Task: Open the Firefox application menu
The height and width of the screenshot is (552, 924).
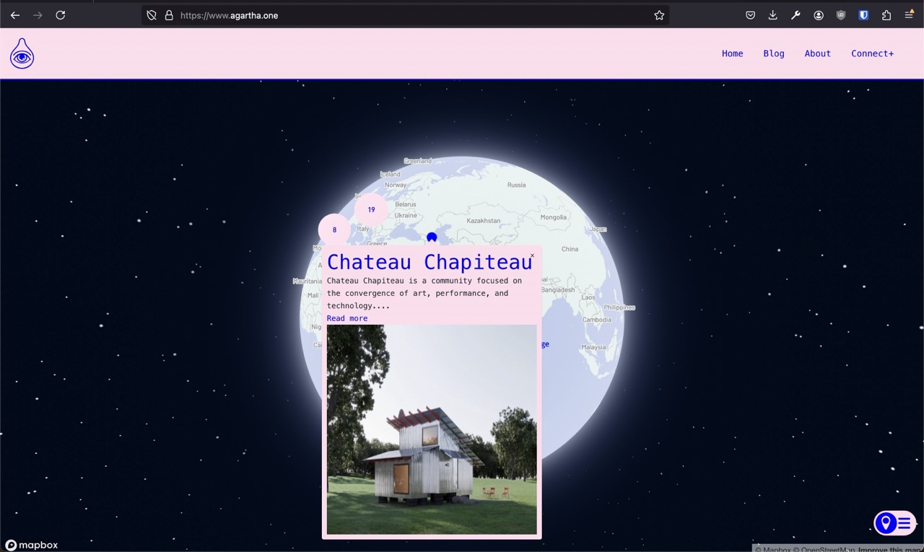Action: 909,15
